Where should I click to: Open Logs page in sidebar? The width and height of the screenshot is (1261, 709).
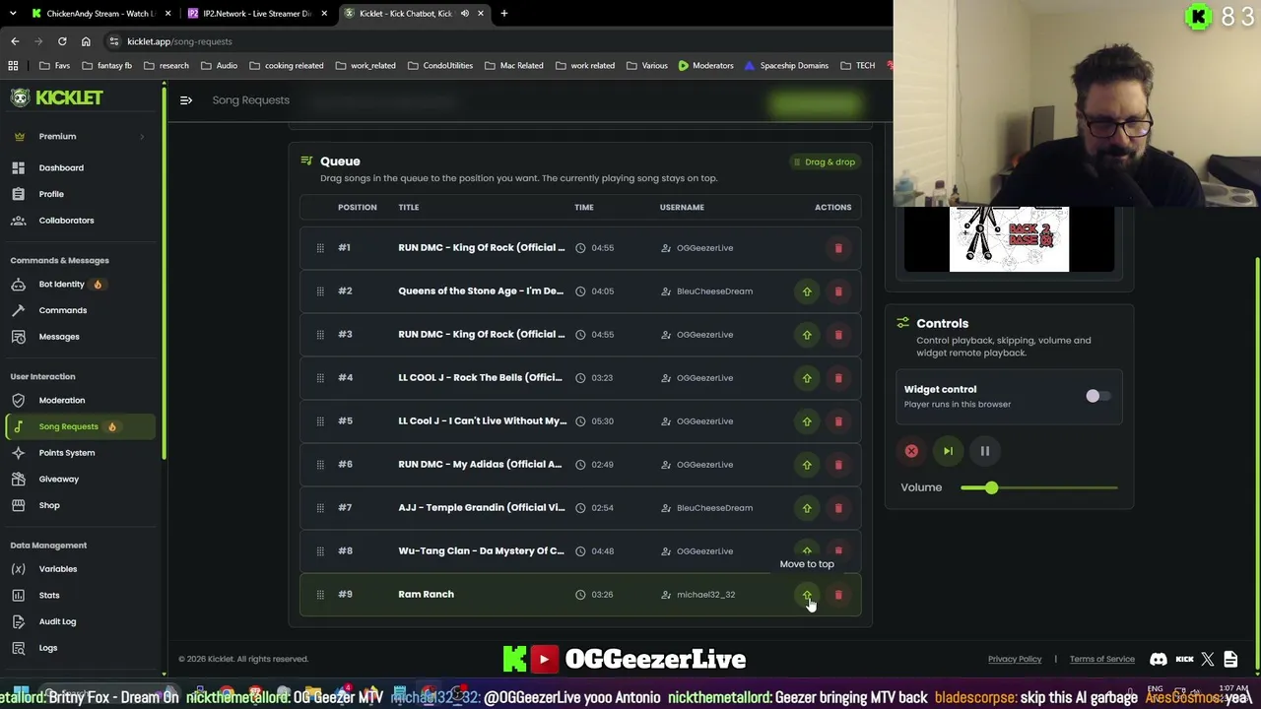pos(79,648)
